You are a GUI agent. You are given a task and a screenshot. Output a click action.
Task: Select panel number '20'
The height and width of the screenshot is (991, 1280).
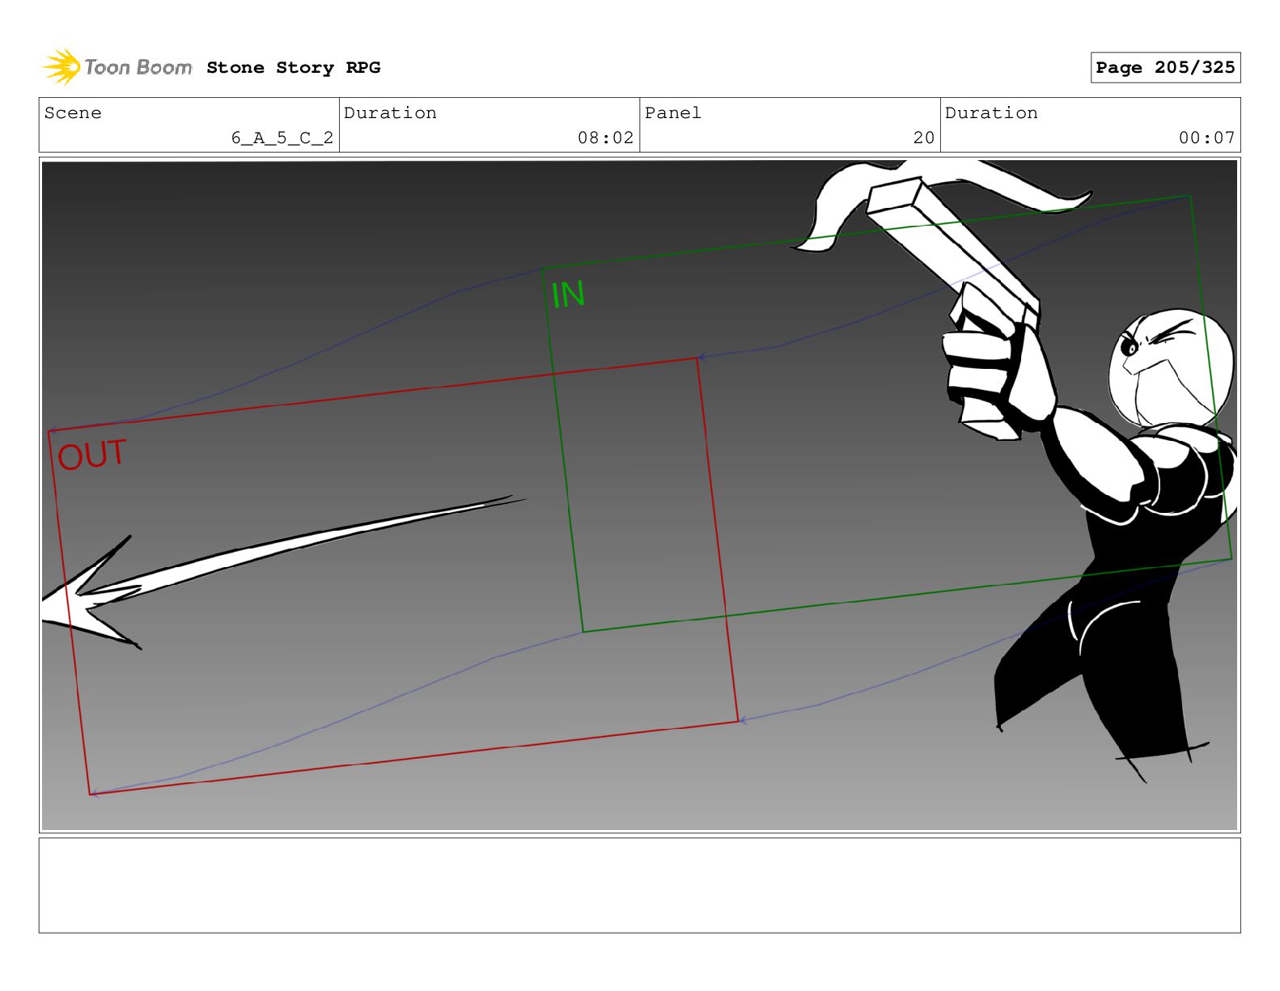click(x=924, y=138)
